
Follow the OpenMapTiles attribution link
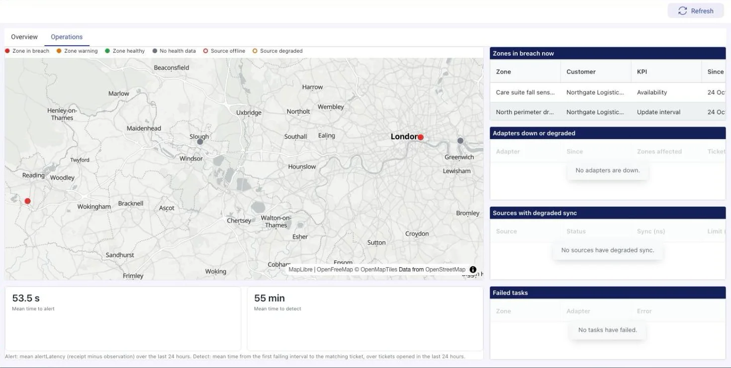(x=376, y=270)
